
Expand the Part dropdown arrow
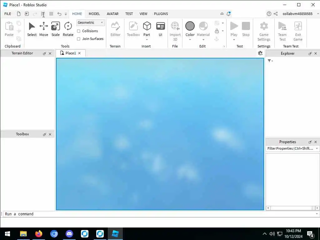[147, 40]
